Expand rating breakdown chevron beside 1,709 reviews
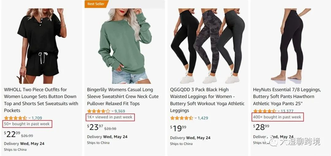 [29, 118]
